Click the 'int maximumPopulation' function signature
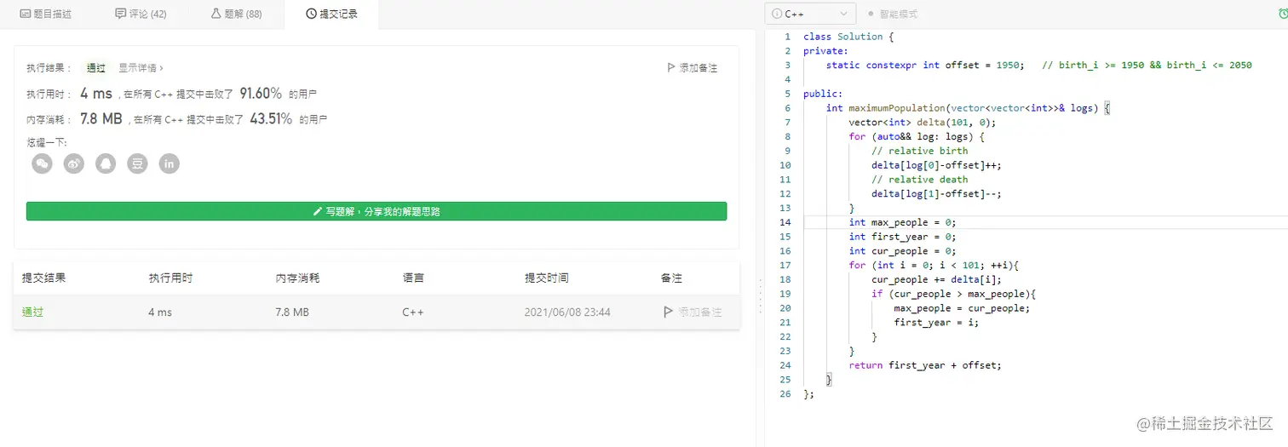Viewport: 1288px width, 447px height. [968, 108]
